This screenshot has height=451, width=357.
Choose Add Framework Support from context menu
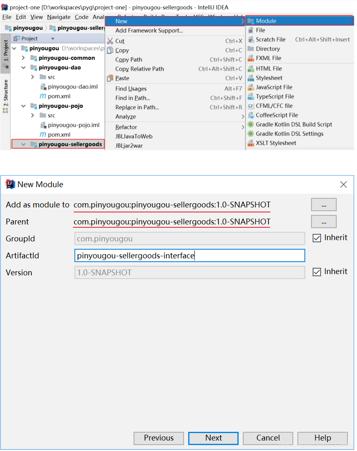click(175, 30)
